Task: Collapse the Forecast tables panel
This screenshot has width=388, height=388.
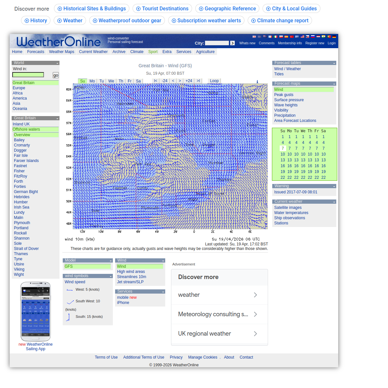Action: click(334, 63)
